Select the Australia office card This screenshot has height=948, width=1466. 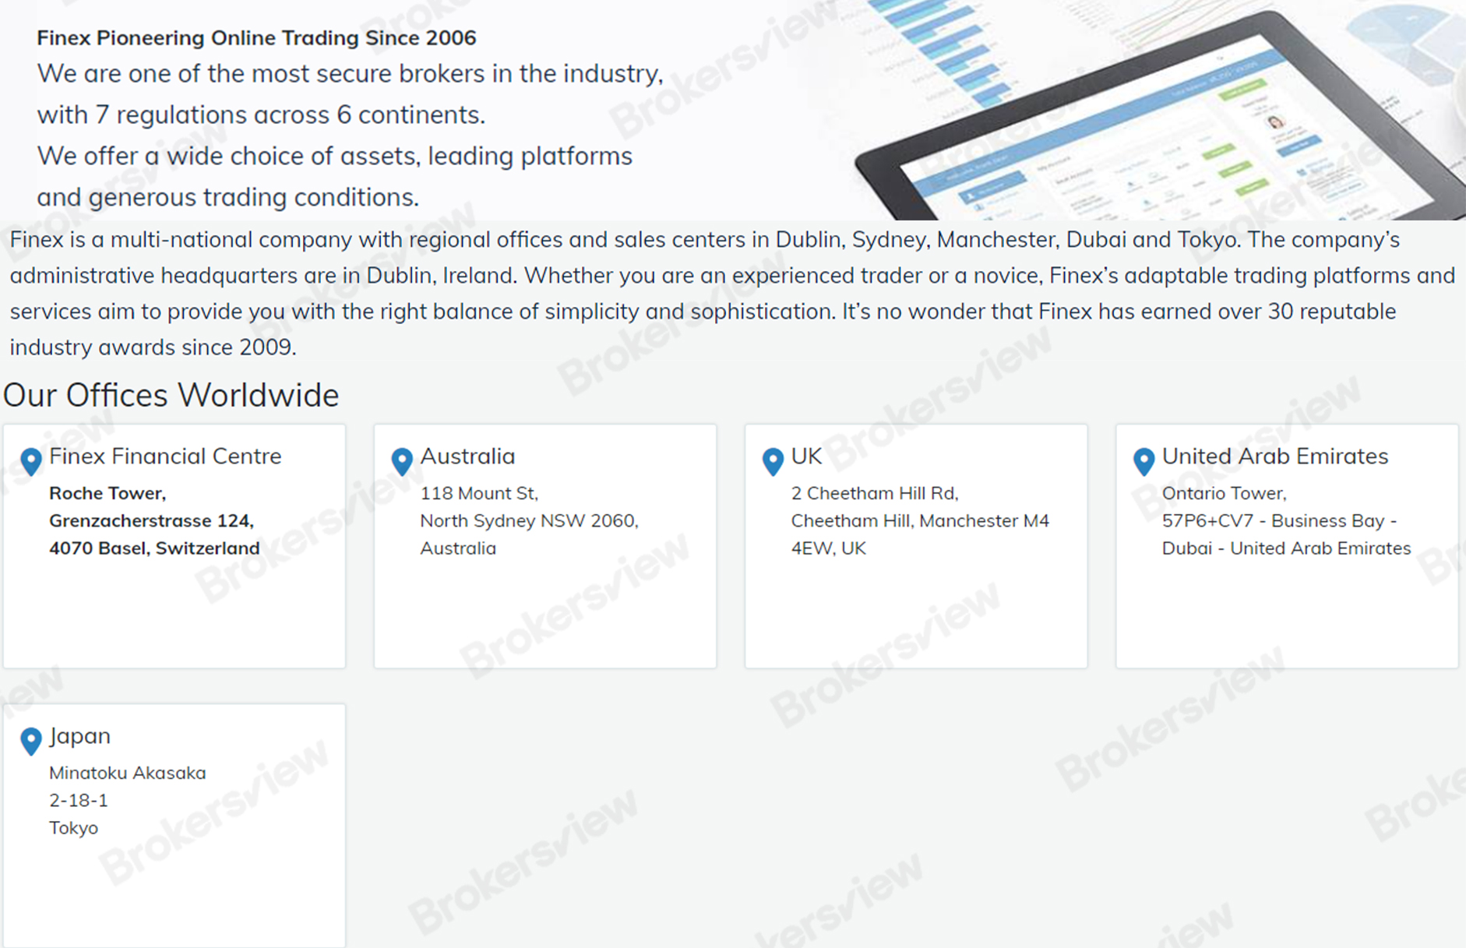tap(544, 545)
